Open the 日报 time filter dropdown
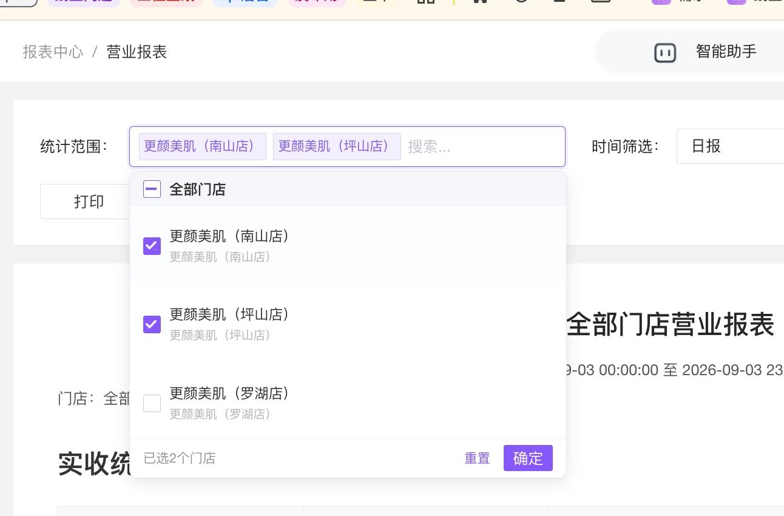The height and width of the screenshot is (516, 784). pos(730,146)
